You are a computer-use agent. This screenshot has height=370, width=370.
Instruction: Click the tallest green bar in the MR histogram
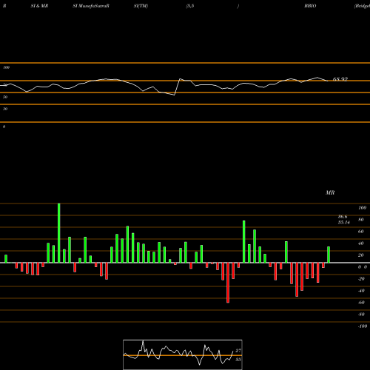click(59, 233)
